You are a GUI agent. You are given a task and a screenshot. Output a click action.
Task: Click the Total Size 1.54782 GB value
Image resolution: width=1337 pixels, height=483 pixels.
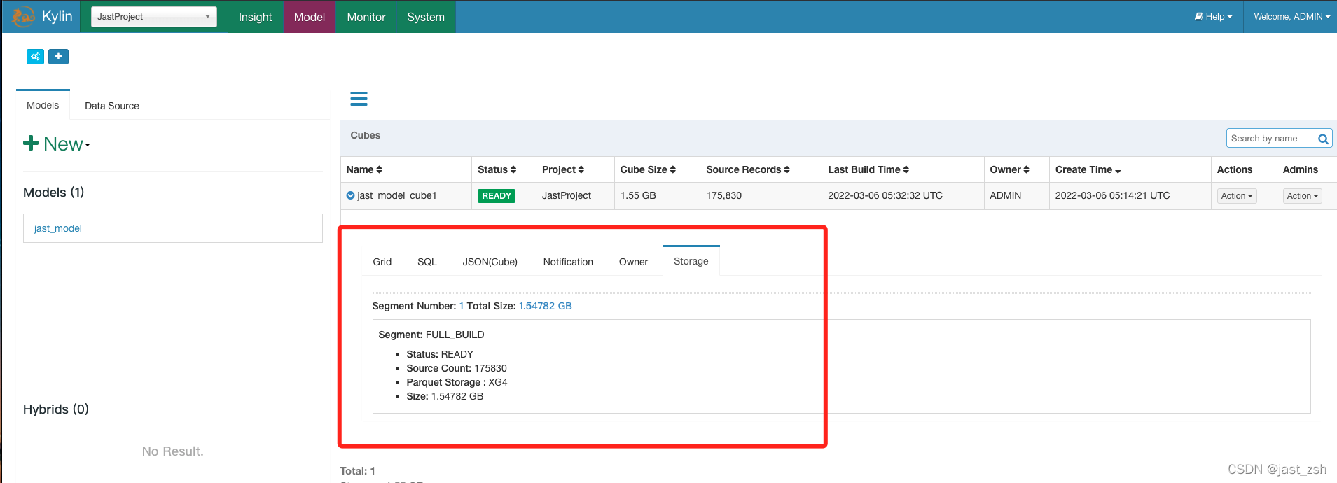546,306
